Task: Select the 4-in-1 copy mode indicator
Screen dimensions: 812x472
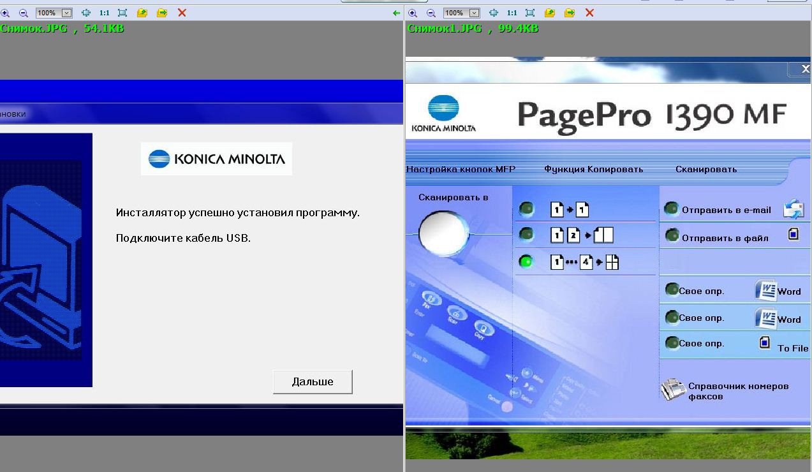Action: pyautogui.click(x=526, y=262)
